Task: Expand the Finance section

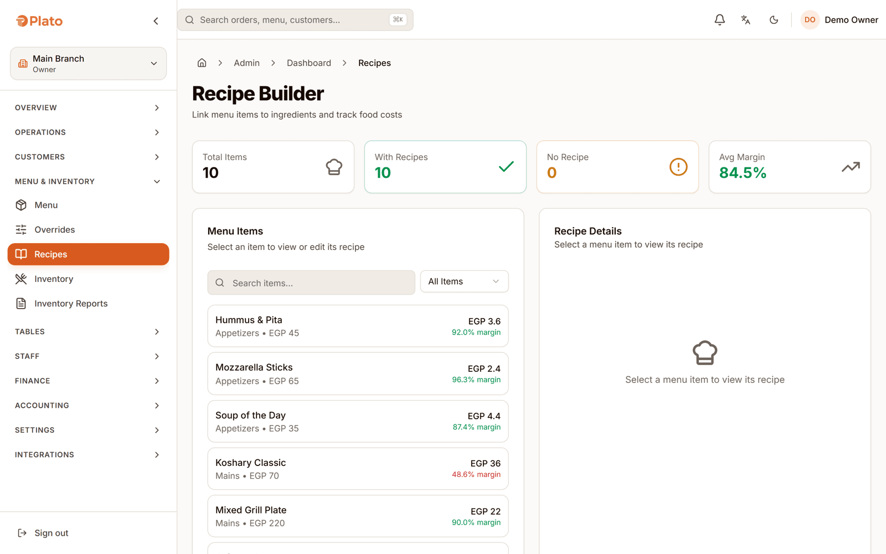Action: tap(89, 381)
